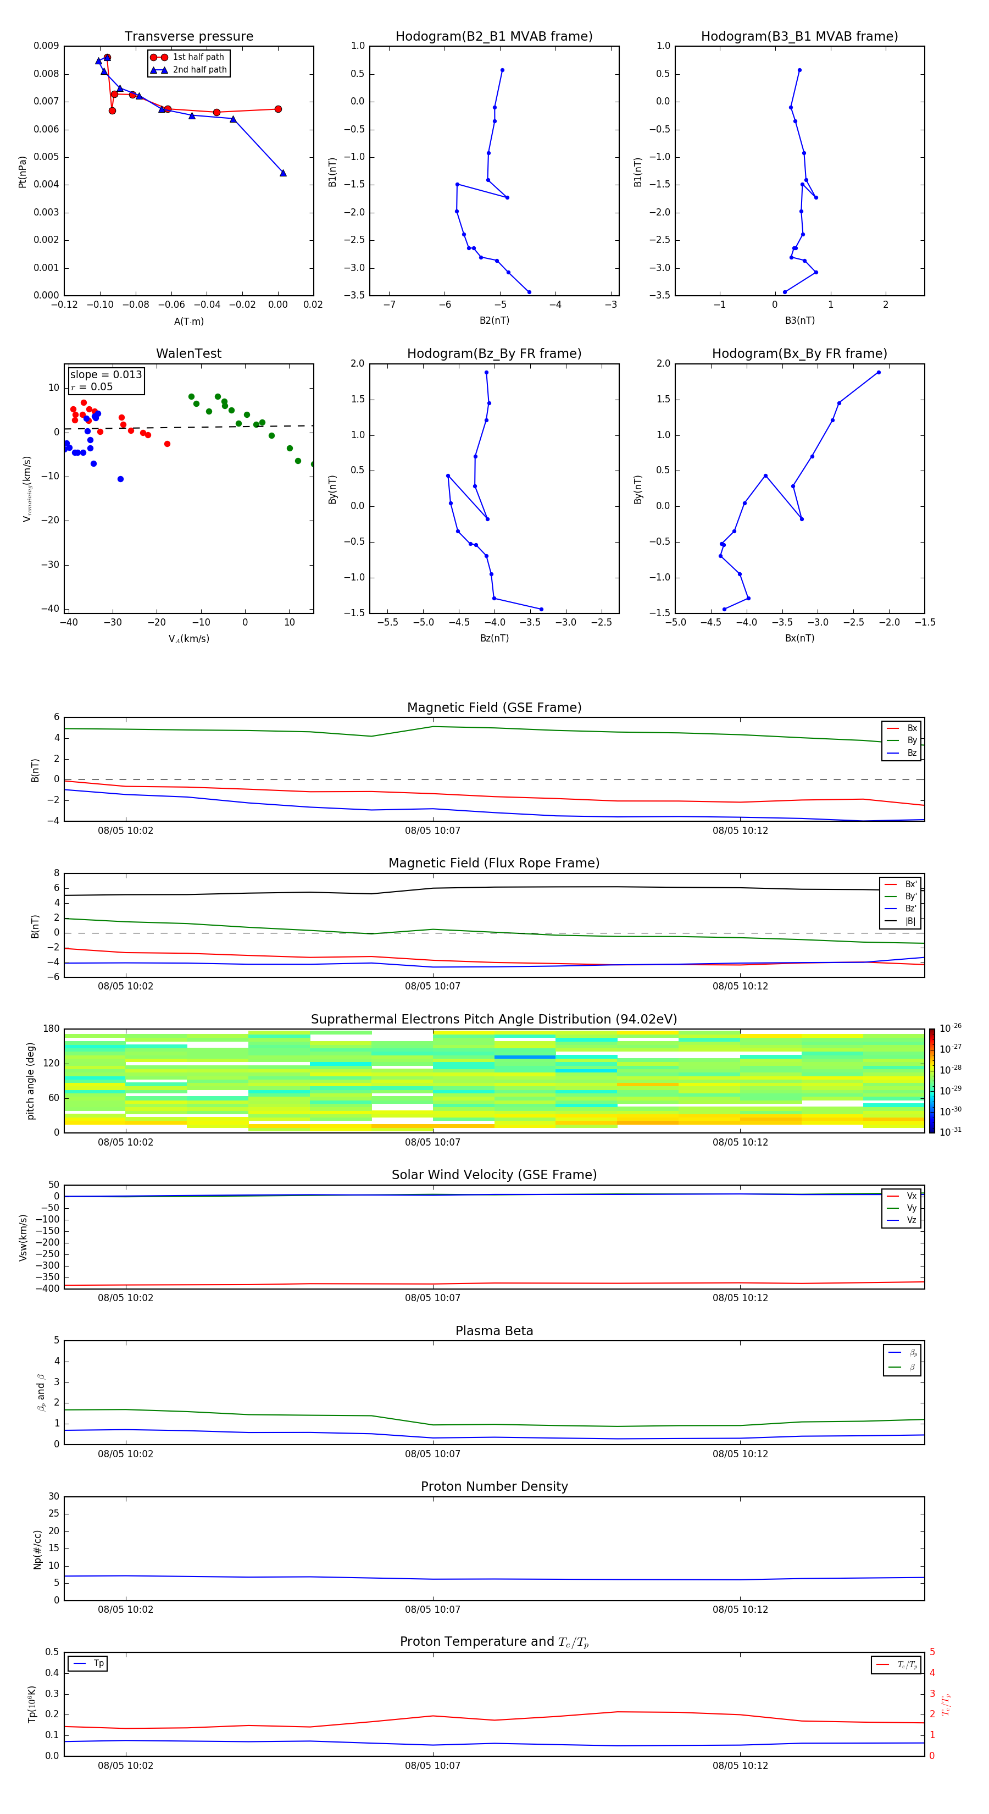Click the 'WalenTest' plot title
This screenshot has height=1814, width=989.
[x=188, y=353]
